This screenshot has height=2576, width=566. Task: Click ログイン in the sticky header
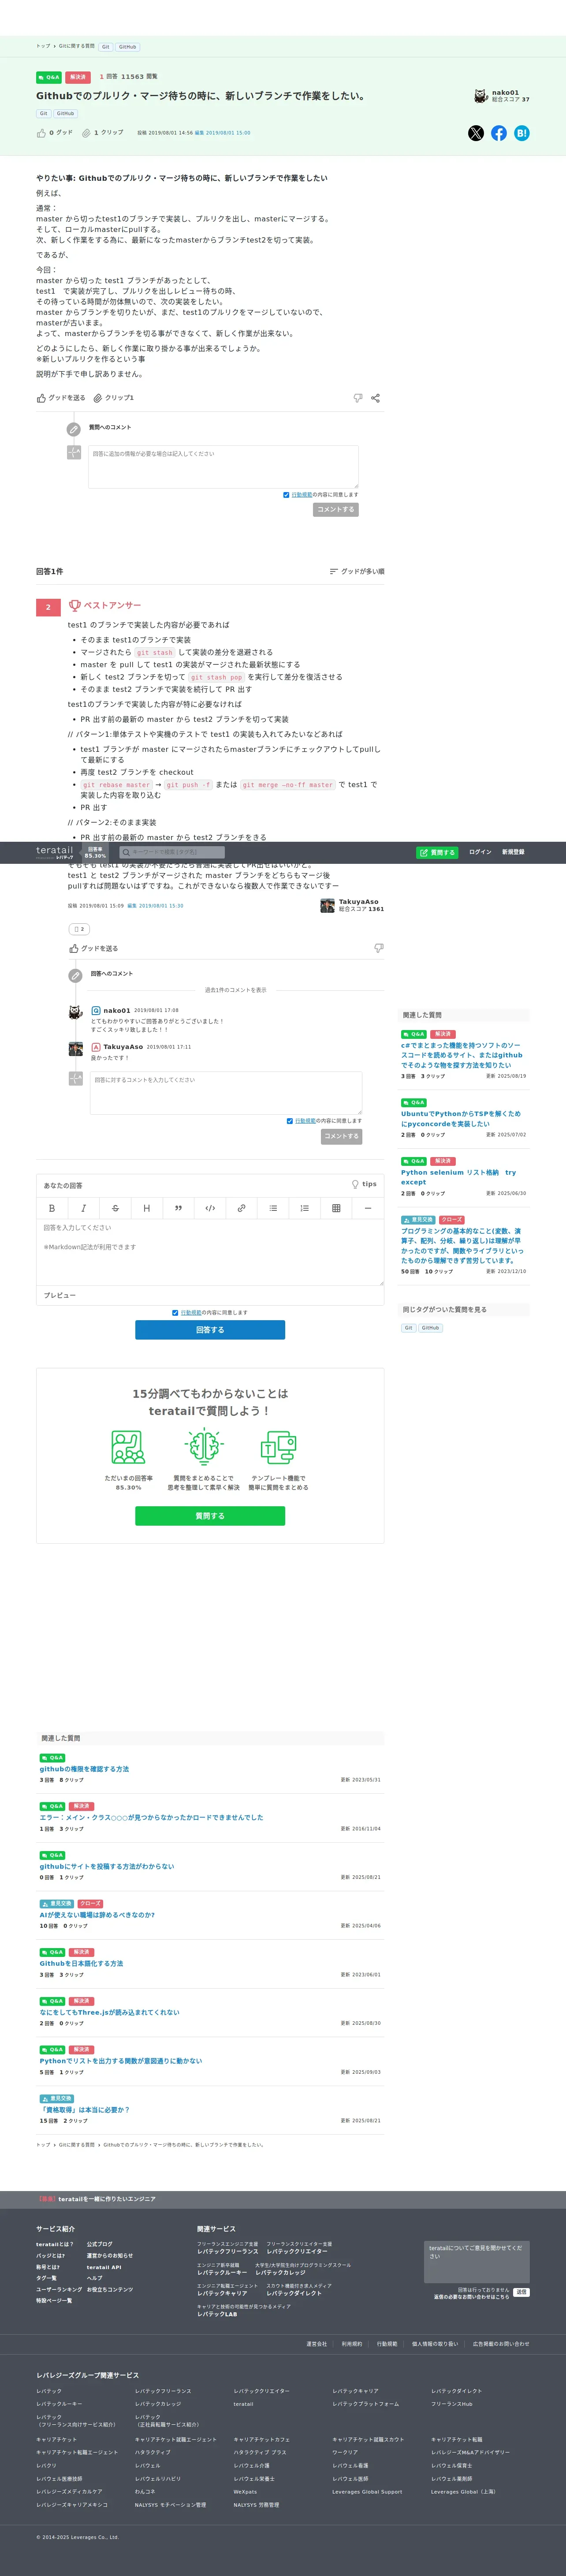click(480, 852)
